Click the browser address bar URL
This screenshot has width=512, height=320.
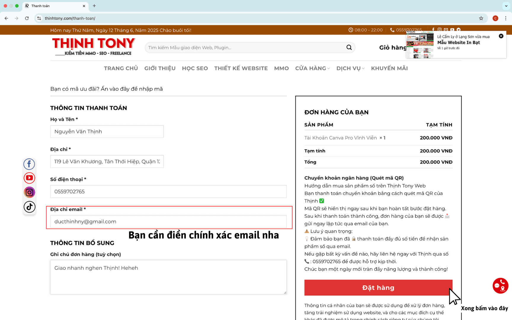point(70,18)
